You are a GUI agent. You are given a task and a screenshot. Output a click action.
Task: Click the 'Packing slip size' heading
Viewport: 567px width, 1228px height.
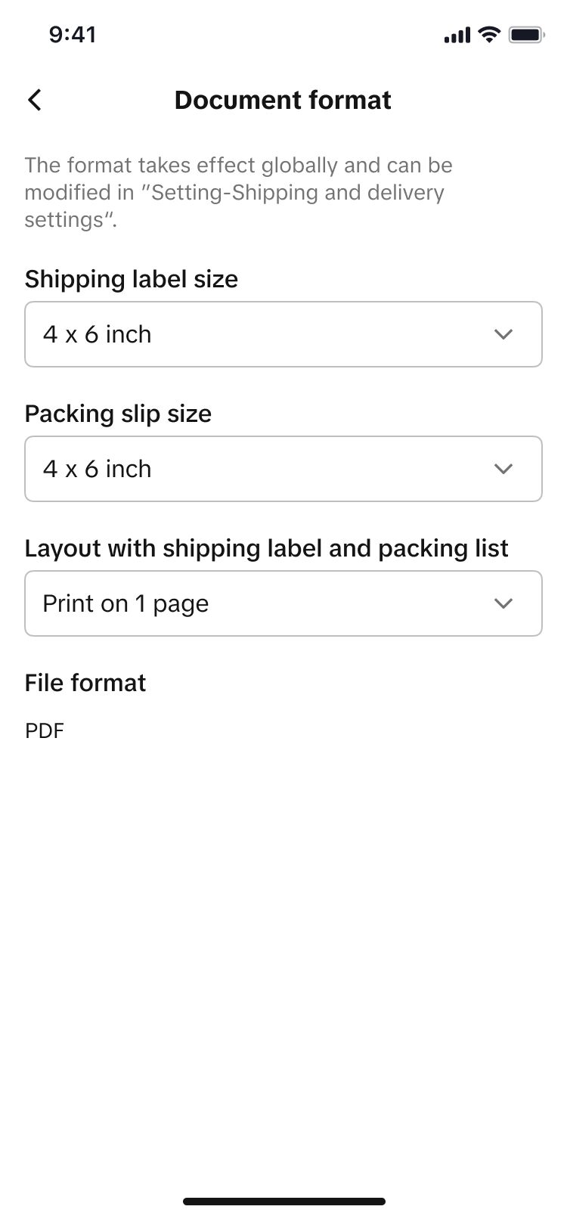point(118,414)
